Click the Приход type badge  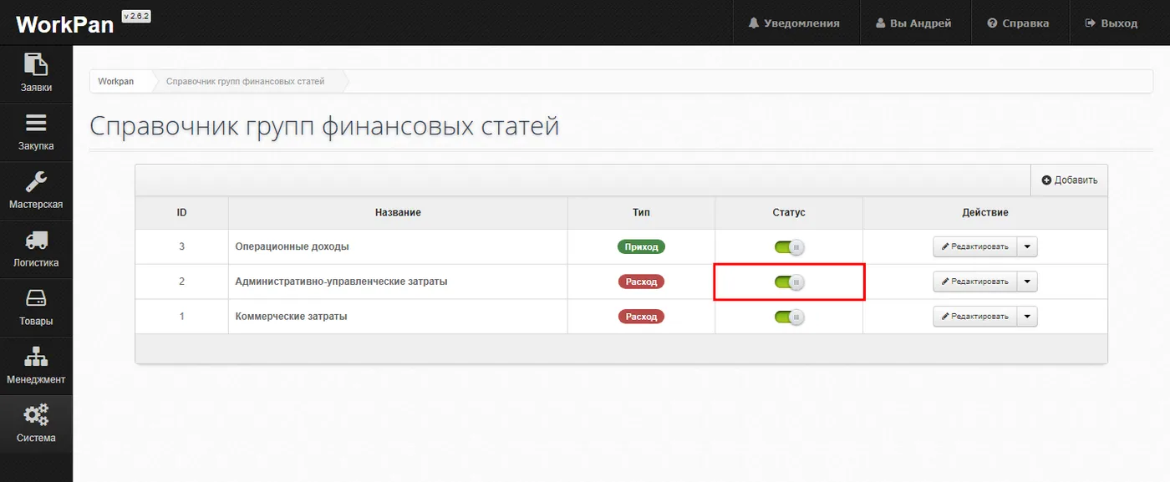[641, 246]
